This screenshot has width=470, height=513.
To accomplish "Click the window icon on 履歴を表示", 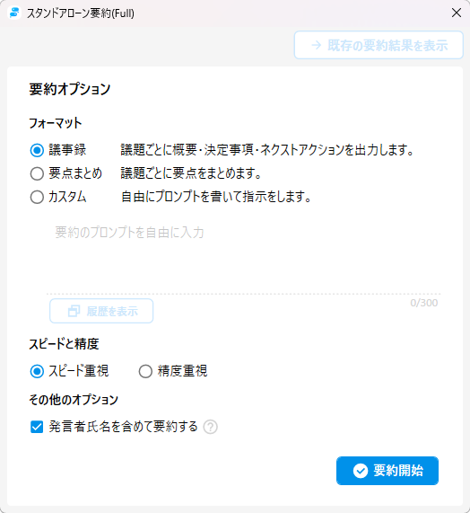I will coord(74,311).
